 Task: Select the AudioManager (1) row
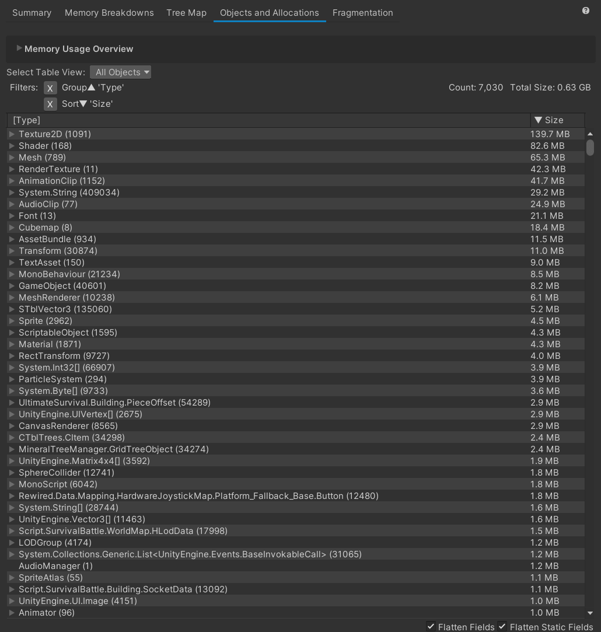(55, 566)
